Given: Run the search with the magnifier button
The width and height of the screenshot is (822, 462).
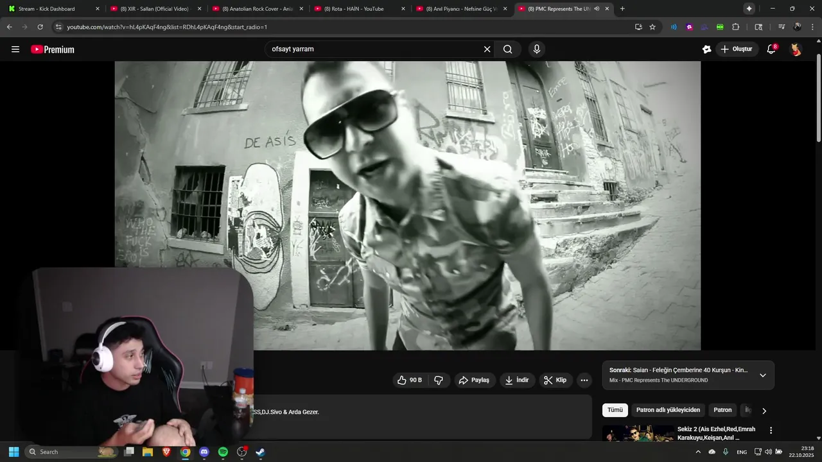Looking at the screenshot, I should pos(508,49).
